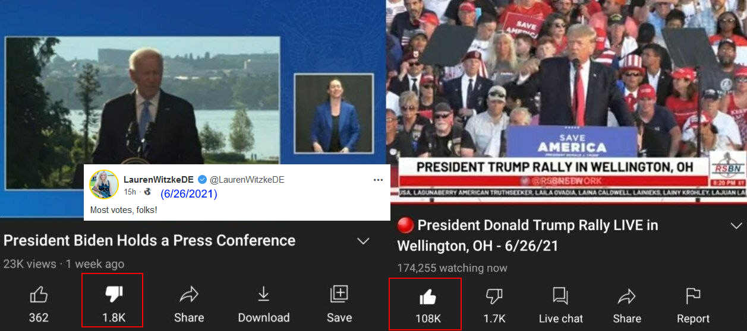The image size is (747, 331).
Task: Click the 'Most votes, folks!' post text
Action: pyautogui.click(x=124, y=210)
